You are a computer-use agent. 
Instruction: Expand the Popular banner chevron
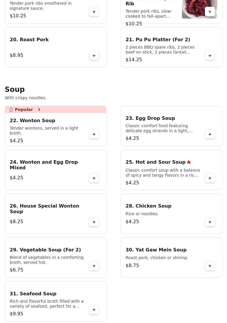point(39,110)
